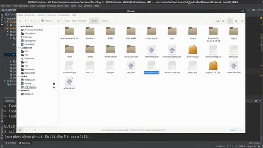
Task: Select the world_nether folder
Action: tap(111, 51)
